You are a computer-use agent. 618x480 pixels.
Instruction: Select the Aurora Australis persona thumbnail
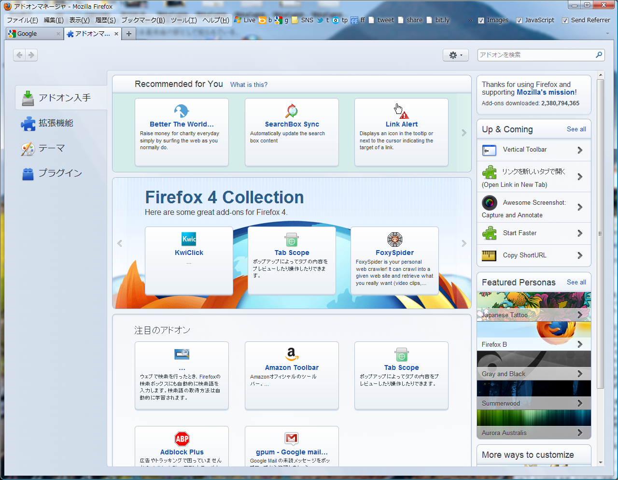(x=534, y=424)
